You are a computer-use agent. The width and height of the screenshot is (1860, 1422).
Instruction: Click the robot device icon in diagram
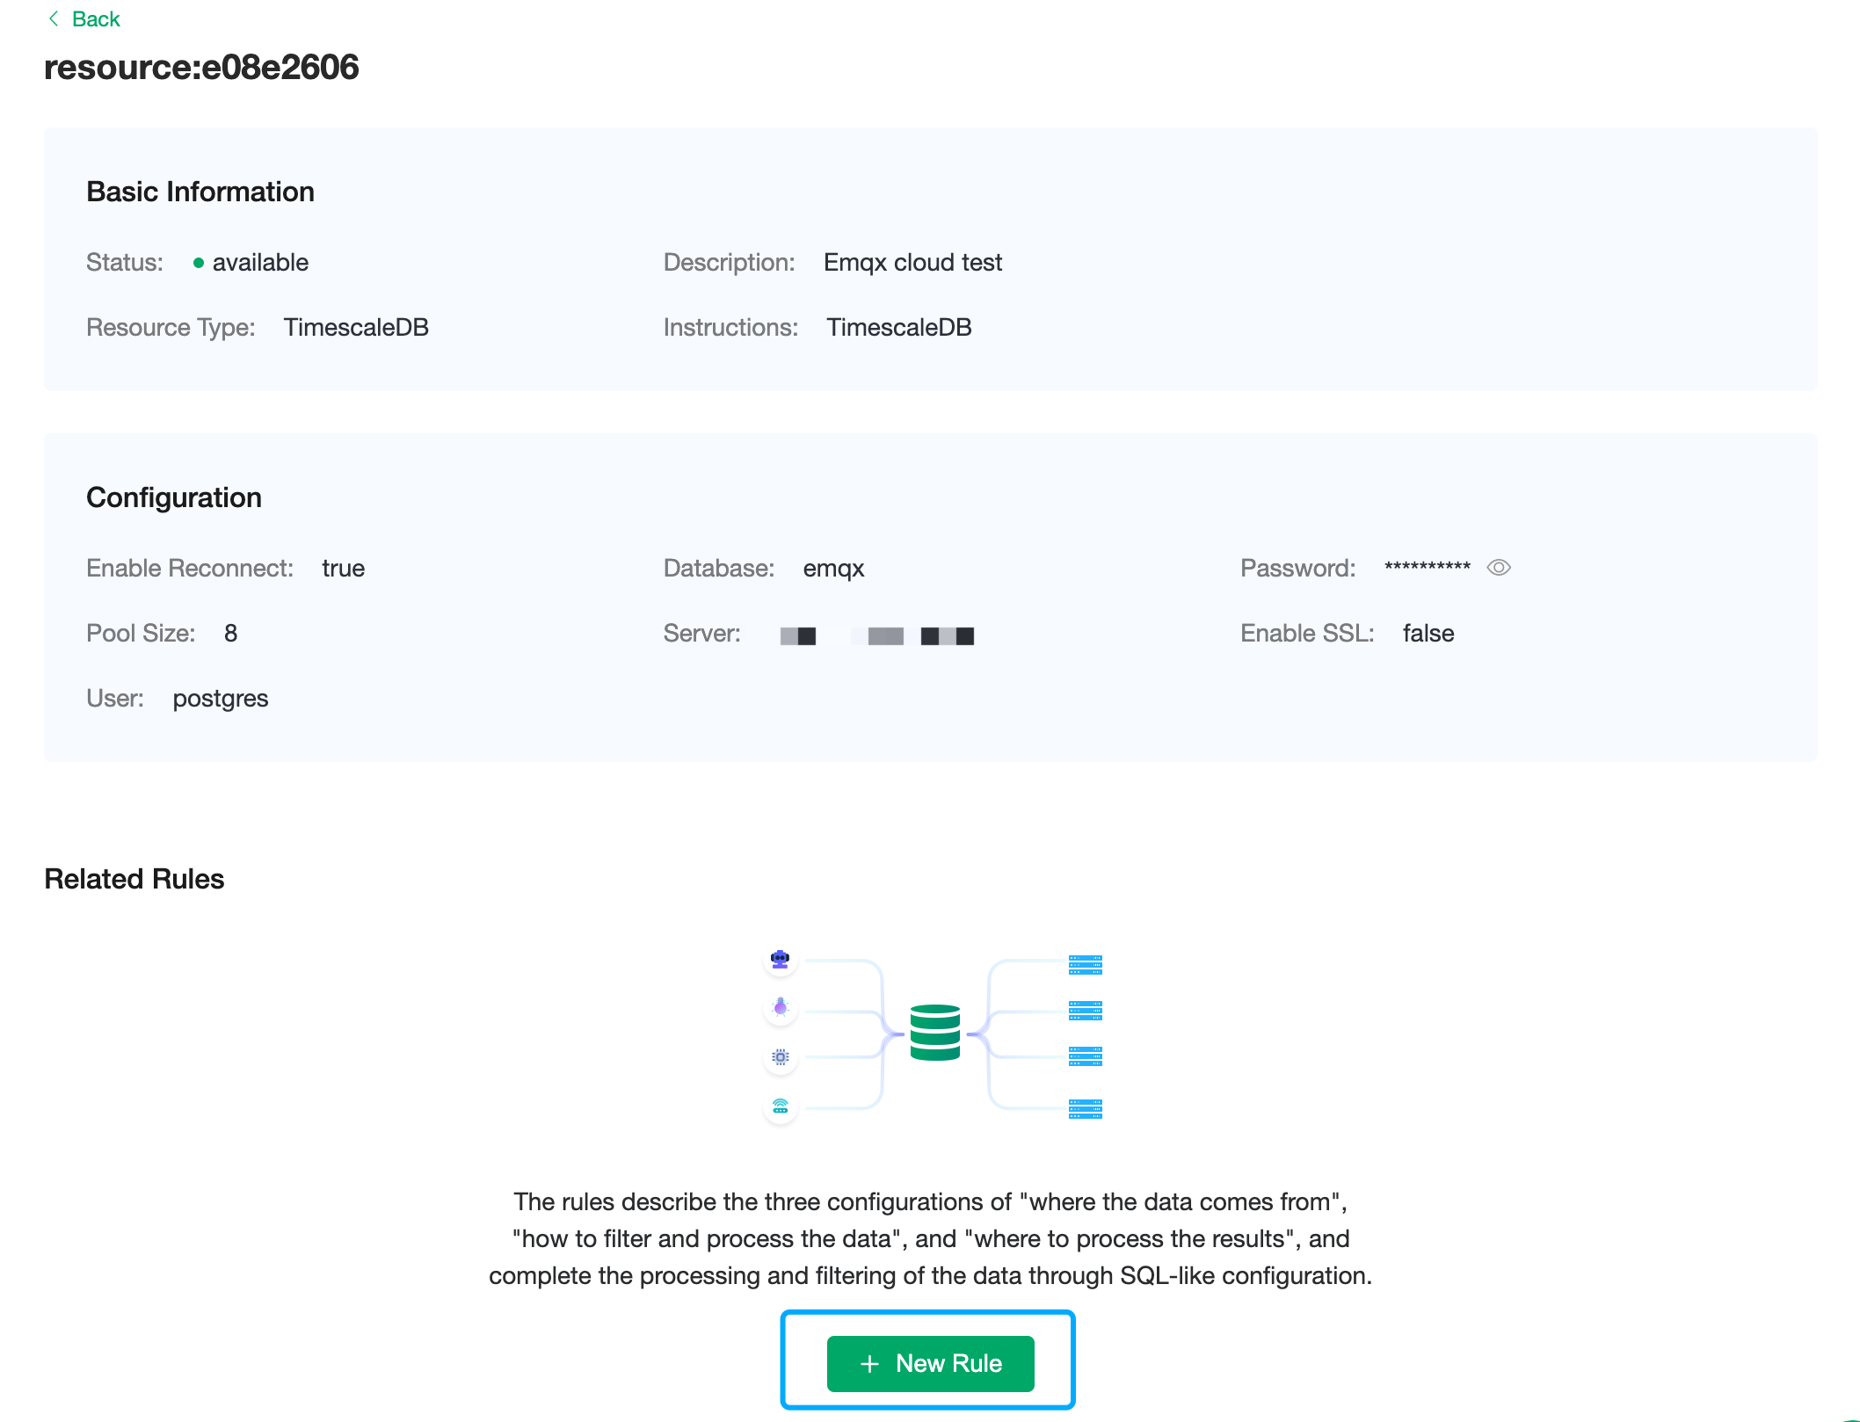tap(780, 959)
